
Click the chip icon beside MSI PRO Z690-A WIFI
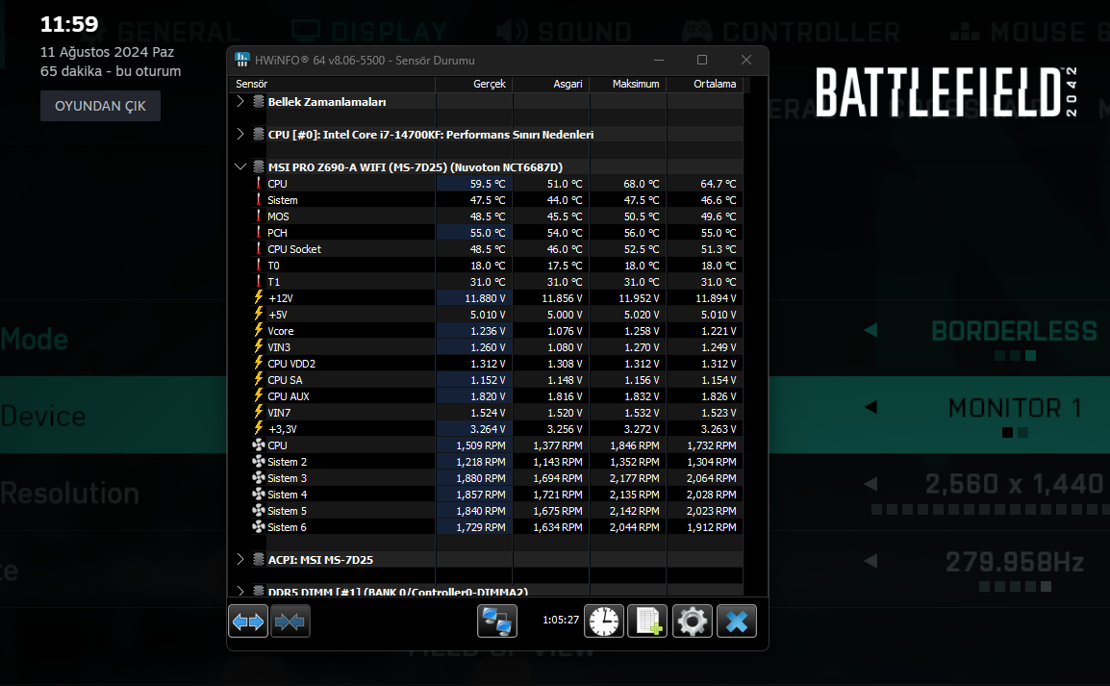click(x=259, y=167)
